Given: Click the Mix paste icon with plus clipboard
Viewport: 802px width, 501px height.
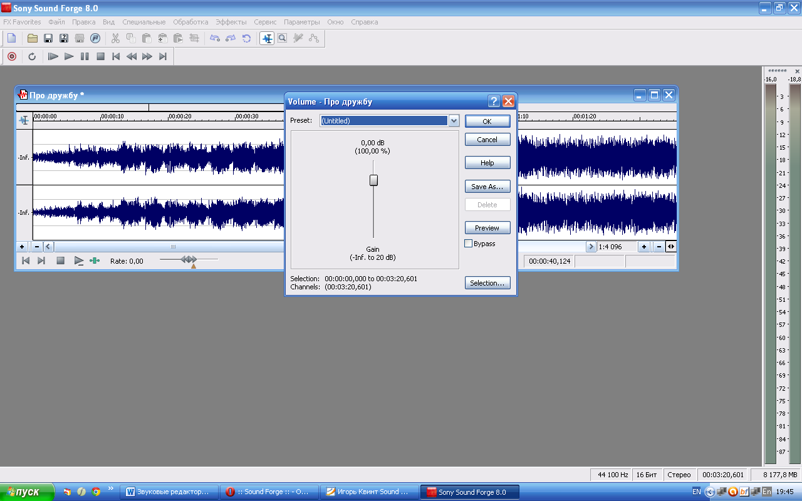Looking at the screenshot, I should pyautogui.click(x=162, y=38).
